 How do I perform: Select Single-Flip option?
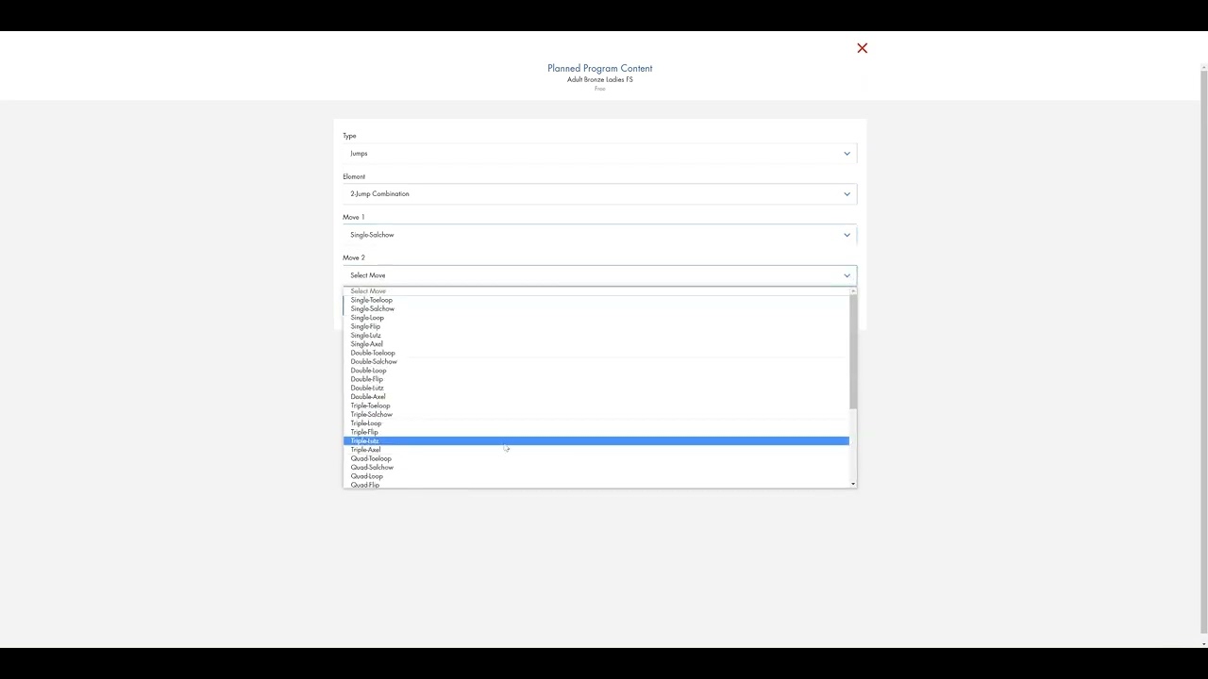pyautogui.click(x=596, y=326)
